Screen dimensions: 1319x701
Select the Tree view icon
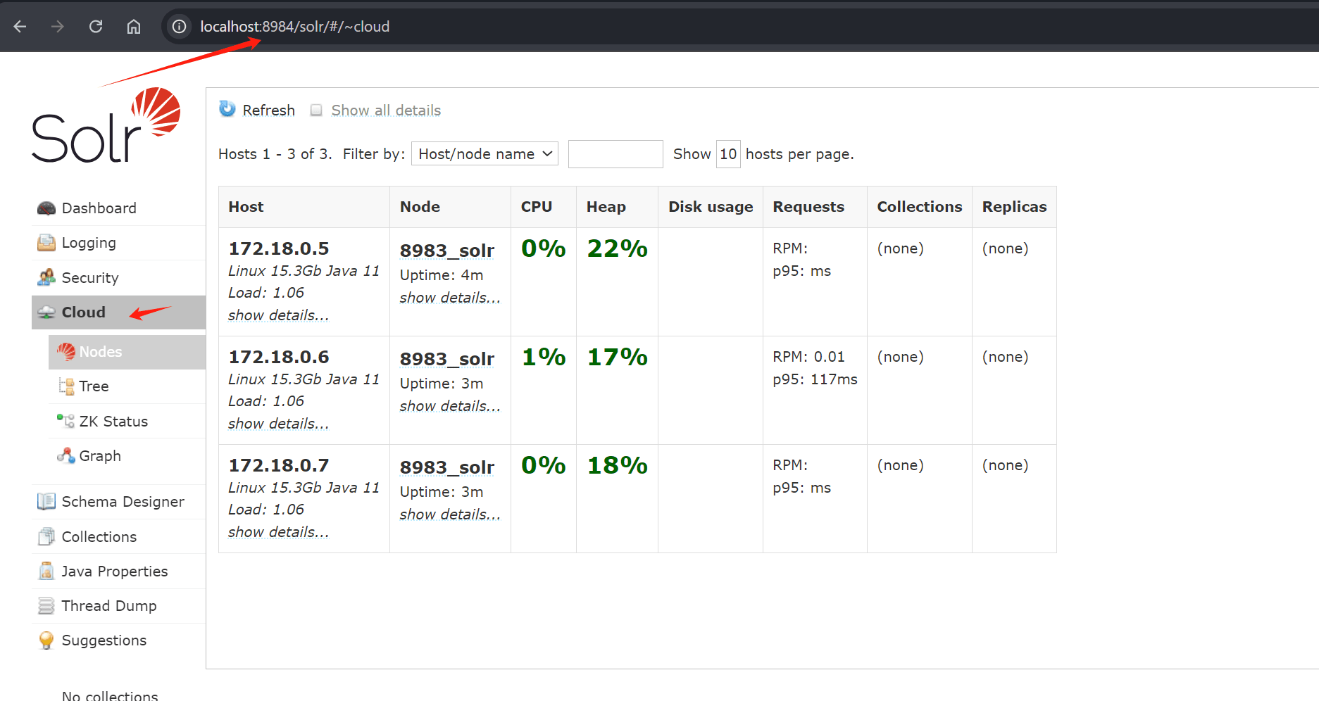pos(66,386)
